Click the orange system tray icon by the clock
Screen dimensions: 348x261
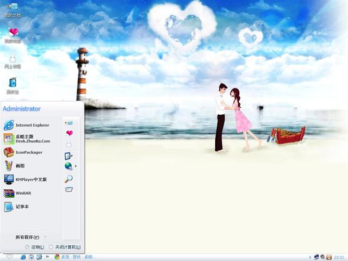329,257
